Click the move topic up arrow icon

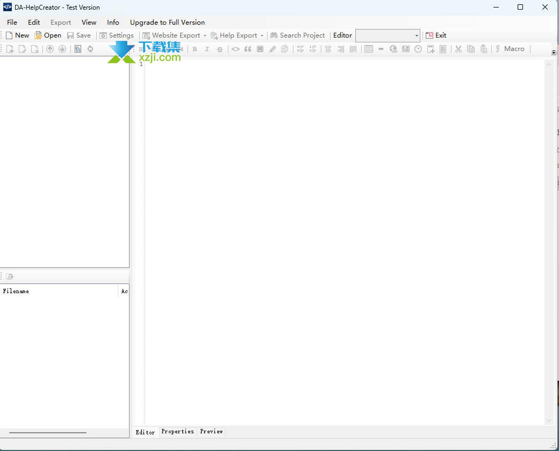pos(50,49)
